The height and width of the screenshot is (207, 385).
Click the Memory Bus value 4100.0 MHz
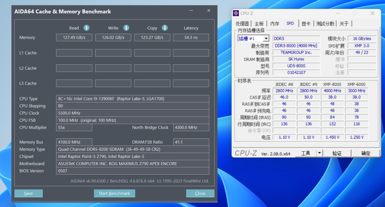[x=74, y=142]
